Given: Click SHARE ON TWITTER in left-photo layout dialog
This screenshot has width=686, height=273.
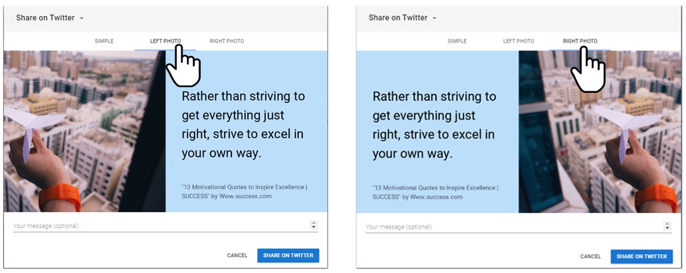Looking at the screenshot, I should [288, 255].
